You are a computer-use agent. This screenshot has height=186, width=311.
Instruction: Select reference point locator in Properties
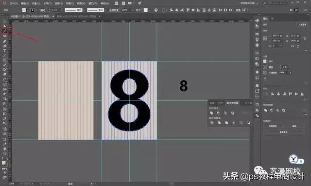click(x=265, y=38)
